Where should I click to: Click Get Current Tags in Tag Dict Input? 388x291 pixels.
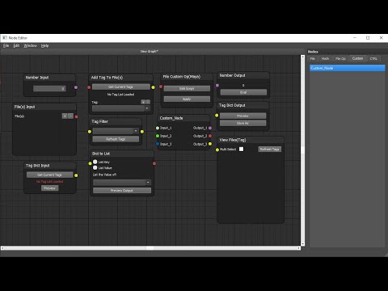click(49, 175)
